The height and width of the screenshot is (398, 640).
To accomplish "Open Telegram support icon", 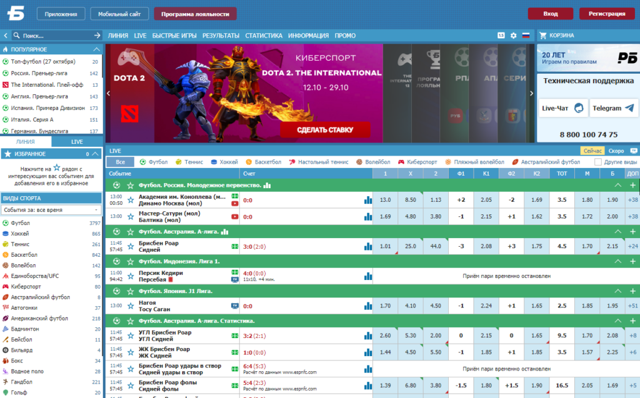I will 629,108.
